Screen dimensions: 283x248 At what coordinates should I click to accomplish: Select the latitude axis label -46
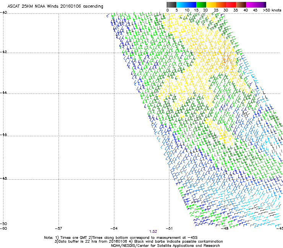3,135
